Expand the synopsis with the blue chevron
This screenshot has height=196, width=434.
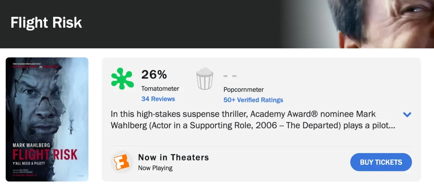407,114
